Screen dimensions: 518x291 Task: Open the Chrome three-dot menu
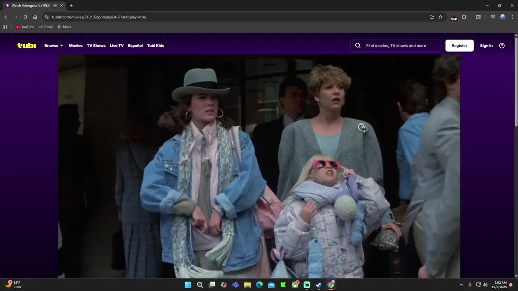(x=512, y=17)
